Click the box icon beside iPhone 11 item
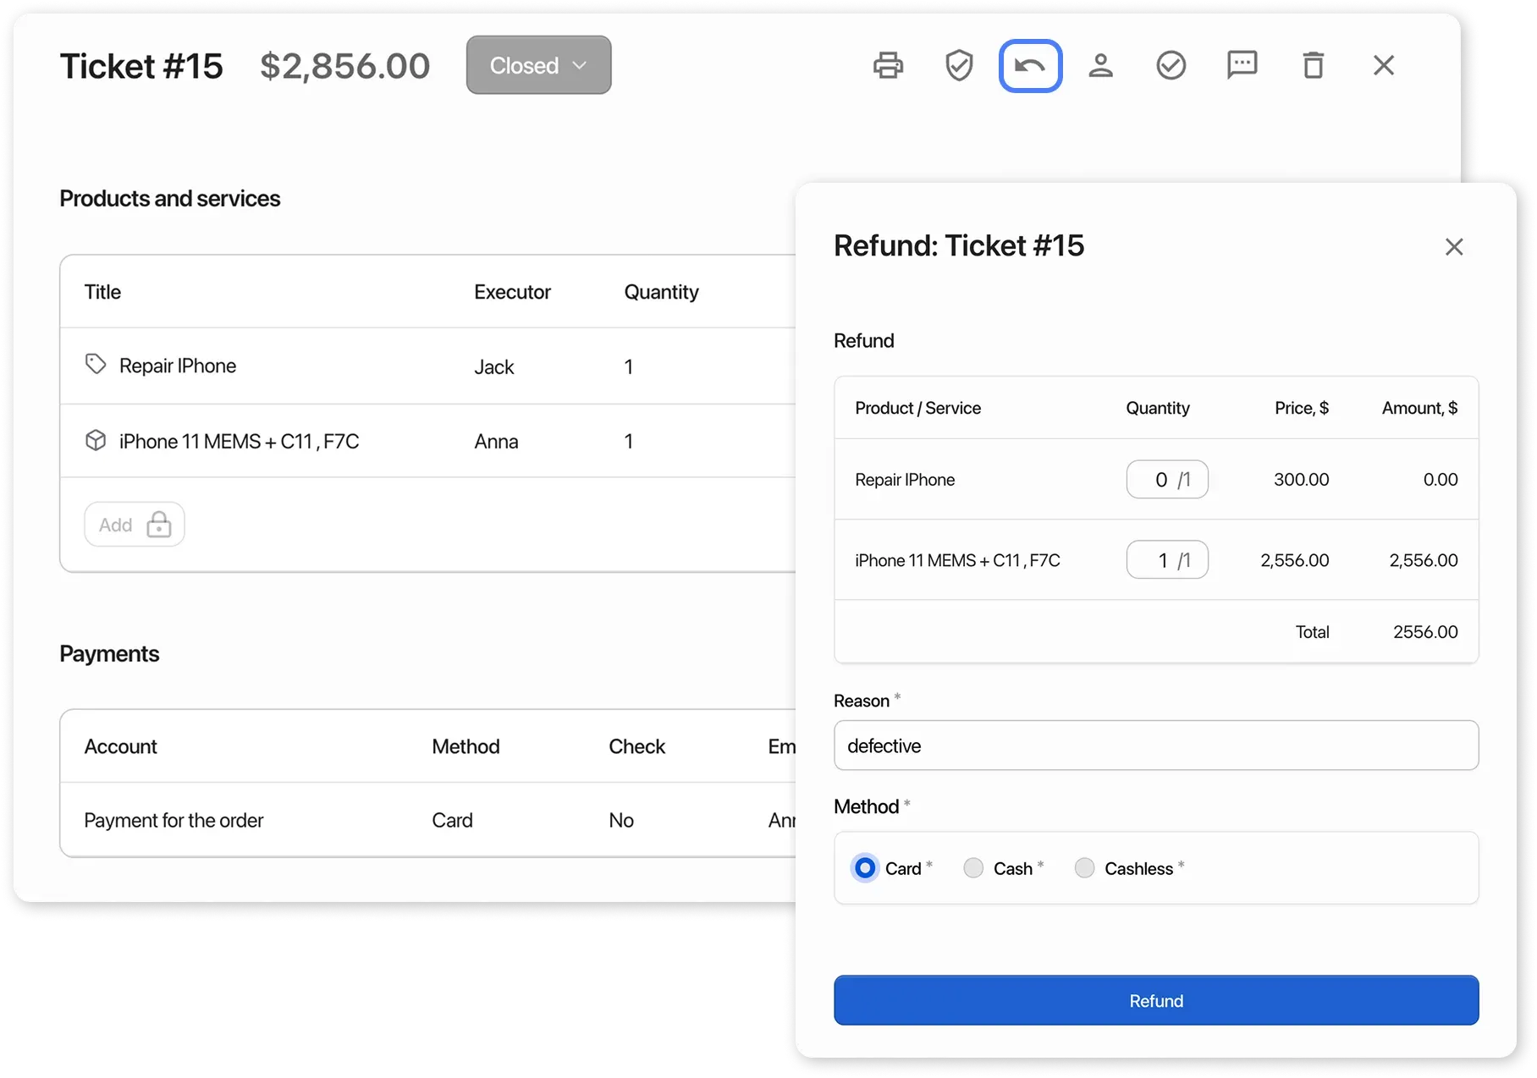 [x=96, y=440]
